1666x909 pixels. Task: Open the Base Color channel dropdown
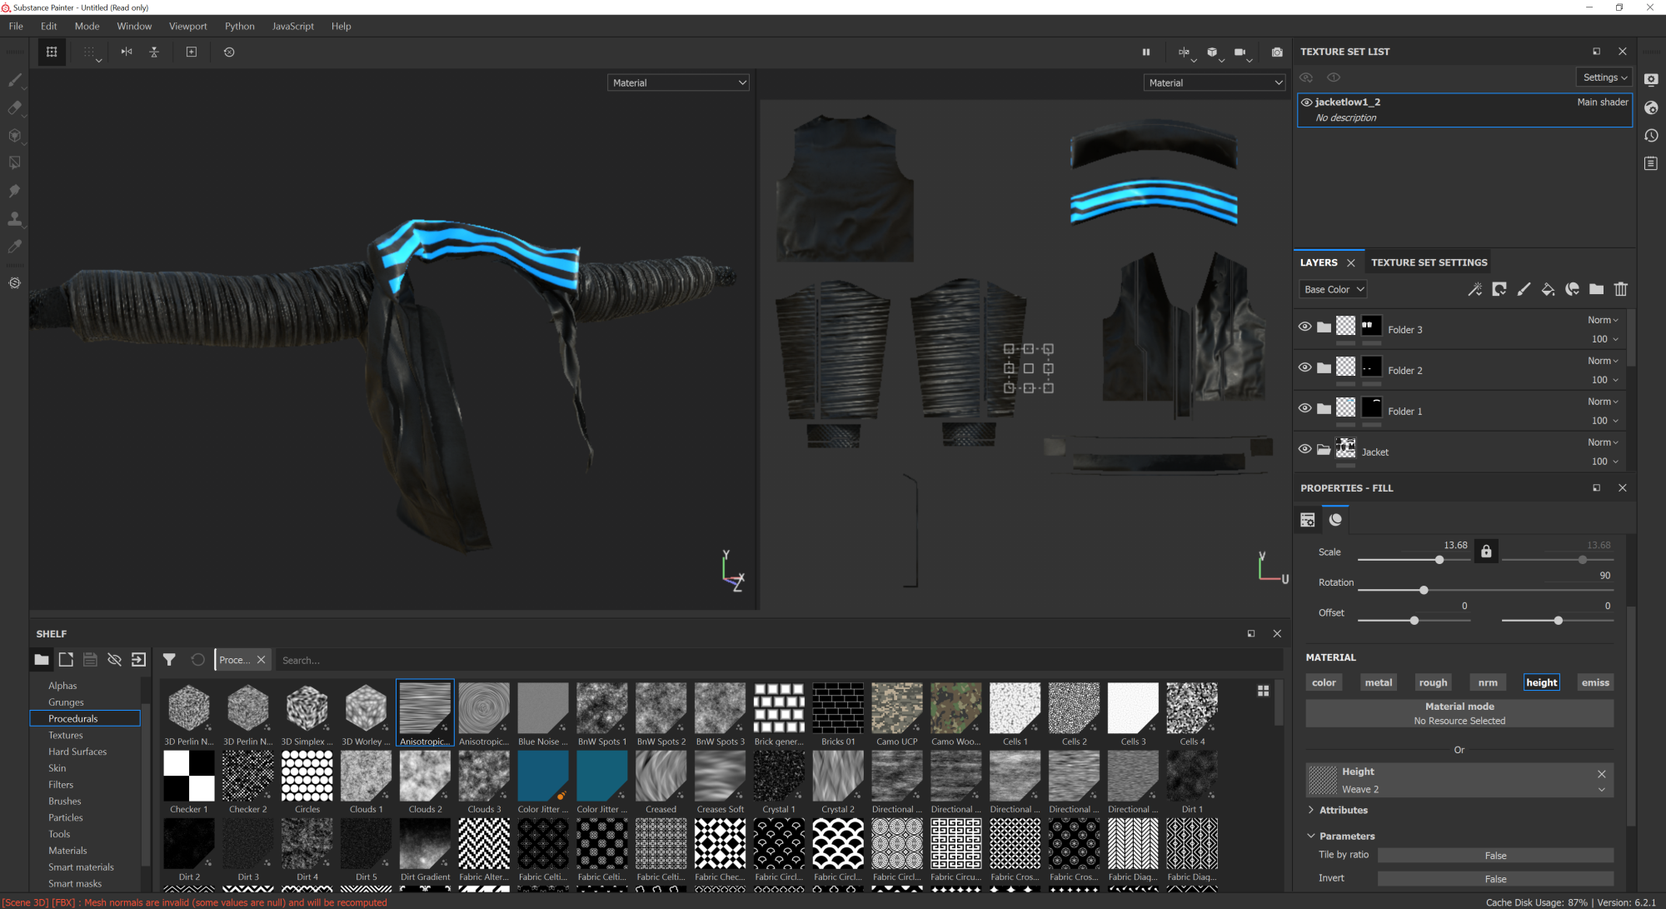1333,289
